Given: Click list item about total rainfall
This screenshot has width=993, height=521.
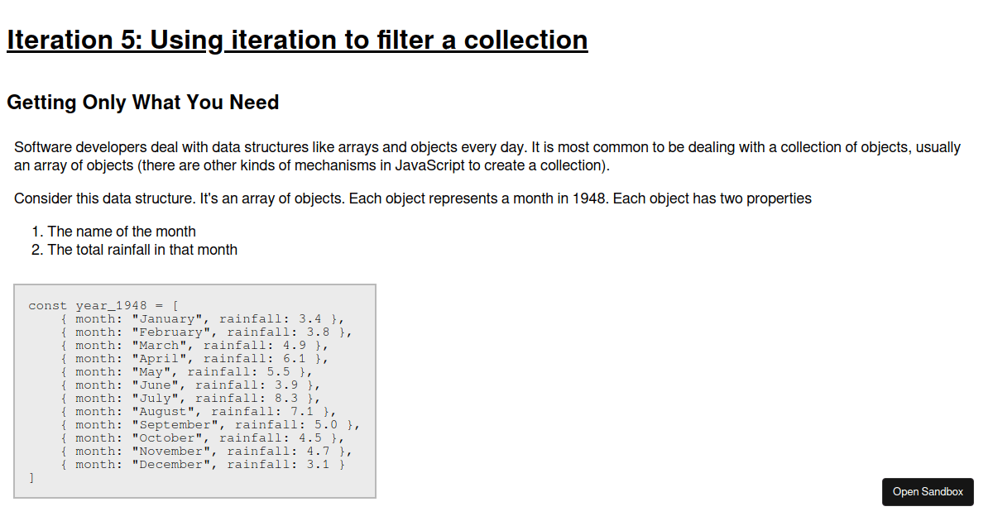Looking at the screenshot, I should tap(142, 250).
